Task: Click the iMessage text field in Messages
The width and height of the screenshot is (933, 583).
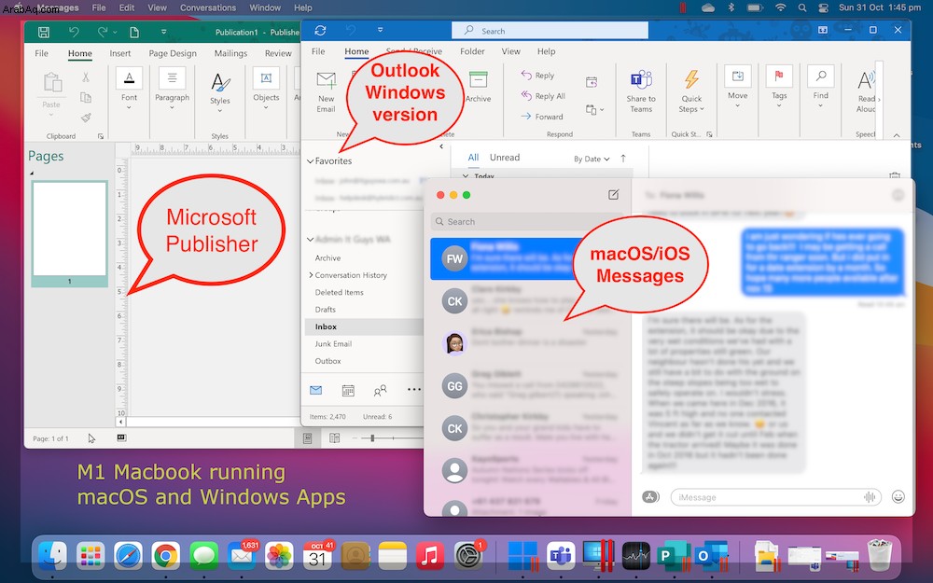Action: [x=776, y=497]
